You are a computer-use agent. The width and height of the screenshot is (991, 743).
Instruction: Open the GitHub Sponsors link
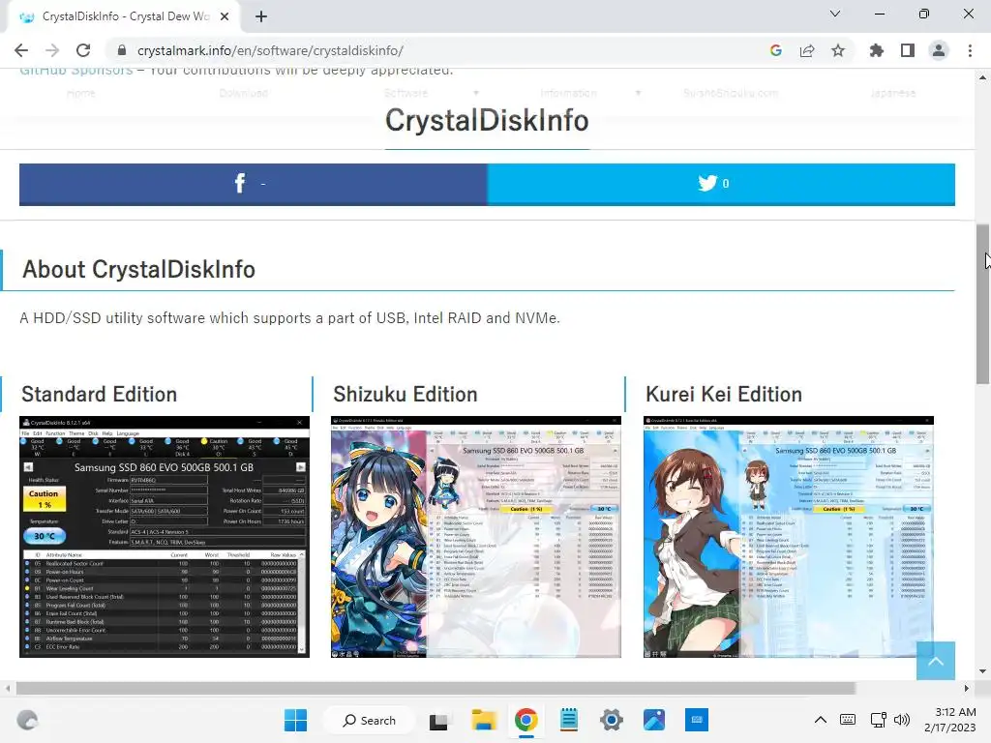coord(75,71)
